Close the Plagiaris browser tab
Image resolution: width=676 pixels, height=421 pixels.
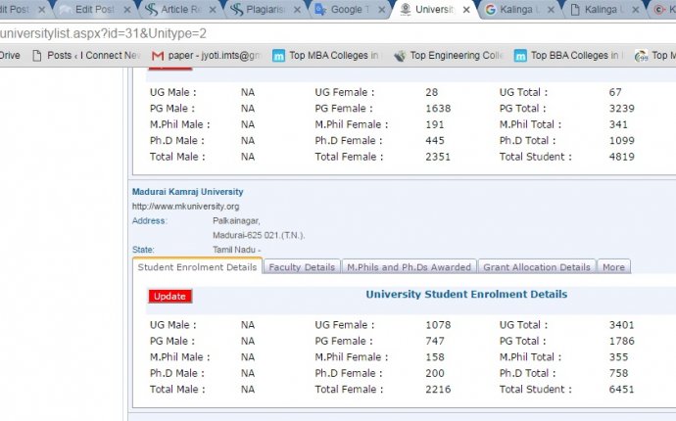tap(297, 10)
